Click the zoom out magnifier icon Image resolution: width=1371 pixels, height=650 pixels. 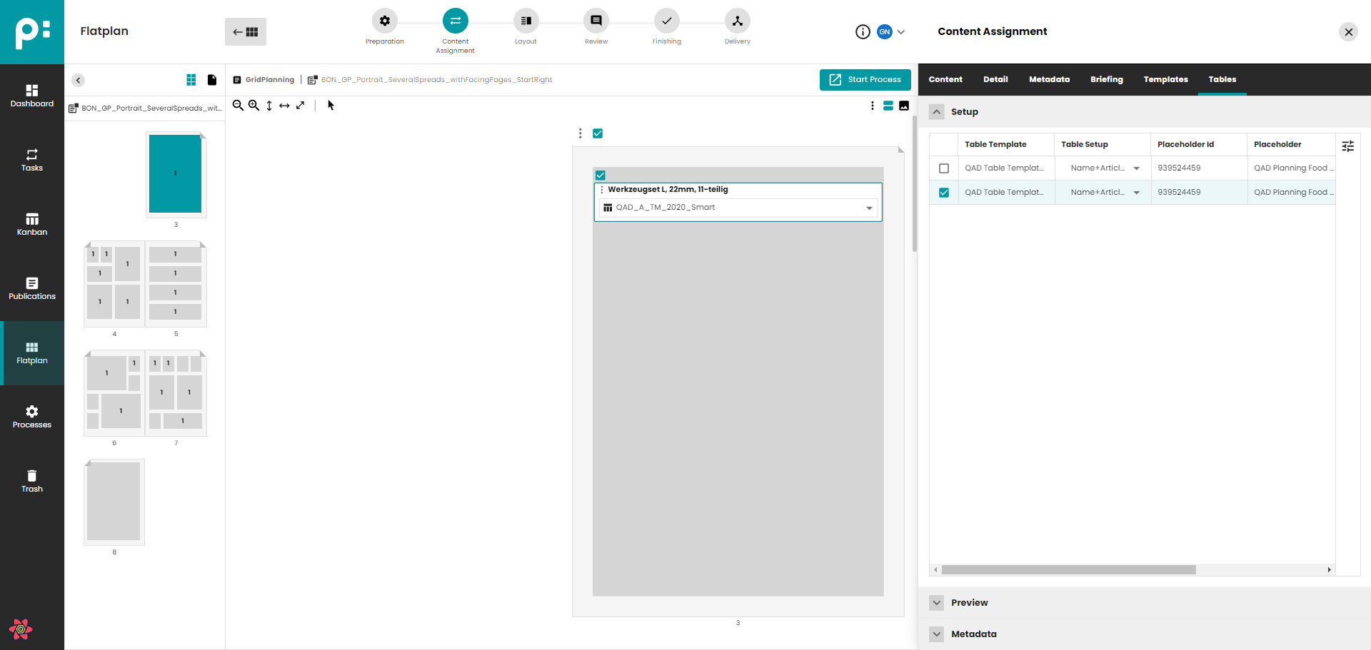click(238, 106)
